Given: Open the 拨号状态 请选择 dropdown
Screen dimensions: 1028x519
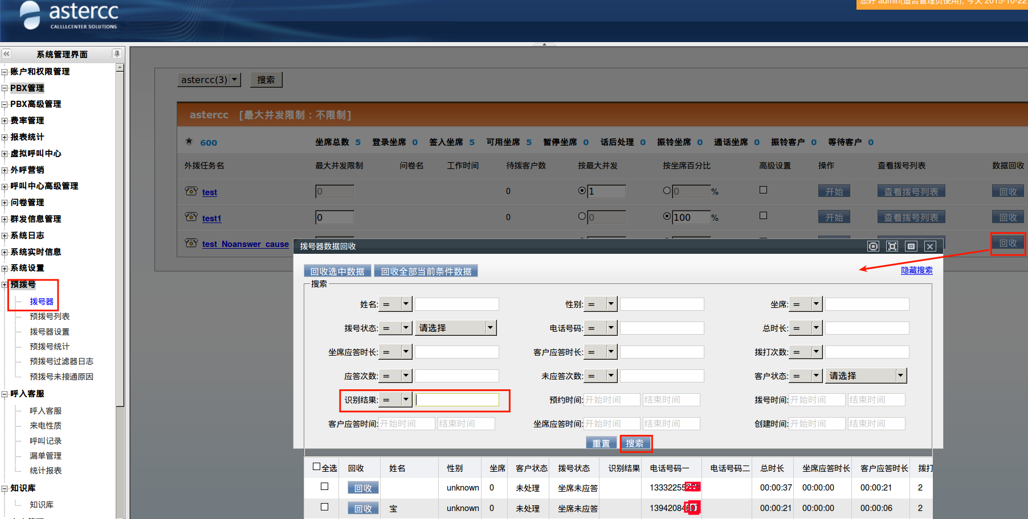Looking at the screenshot, I should coord(455,328).
